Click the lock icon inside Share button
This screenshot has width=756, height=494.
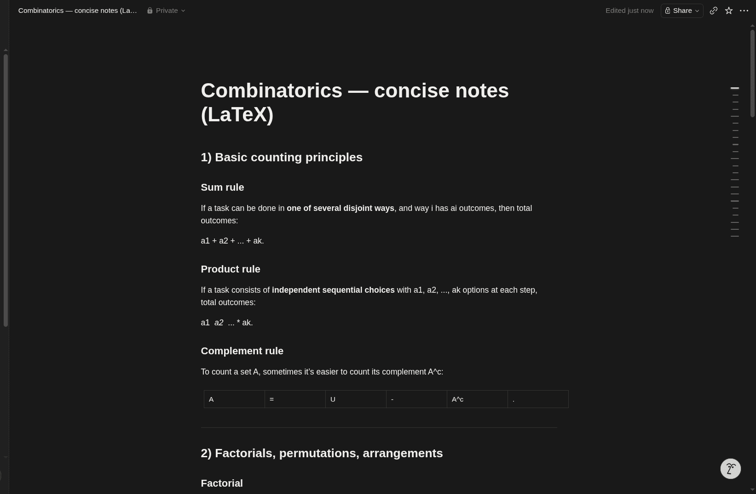668,11
